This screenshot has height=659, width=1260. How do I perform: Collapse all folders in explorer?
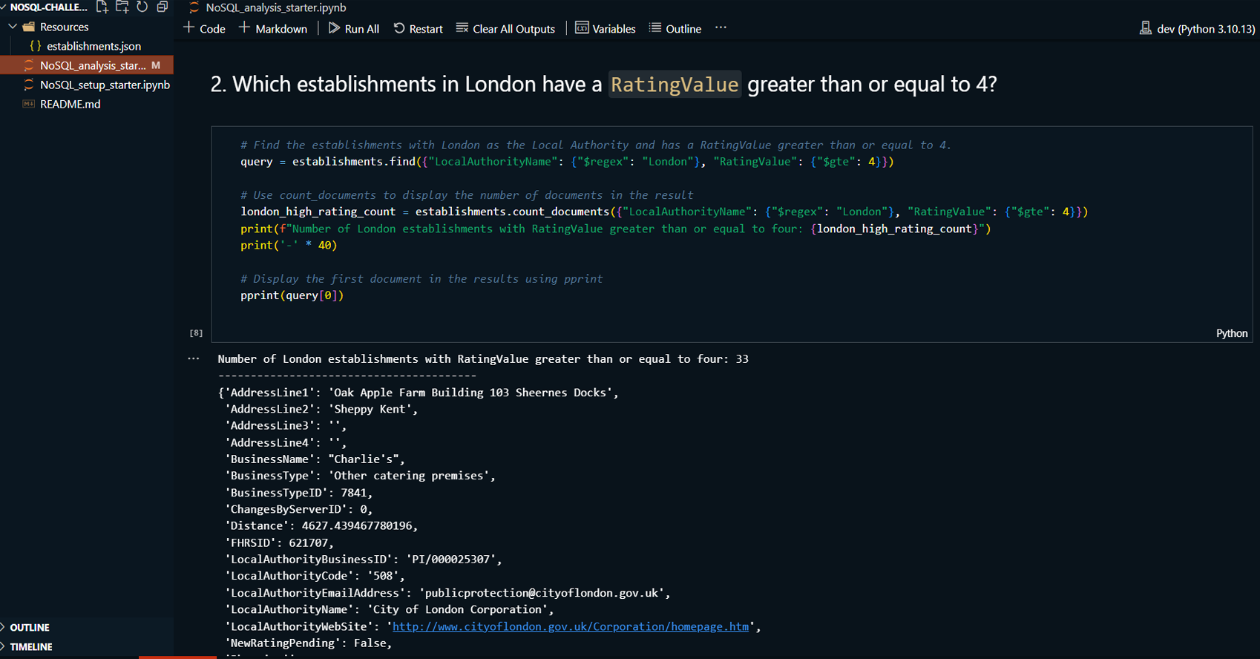[x=163, y=7]
